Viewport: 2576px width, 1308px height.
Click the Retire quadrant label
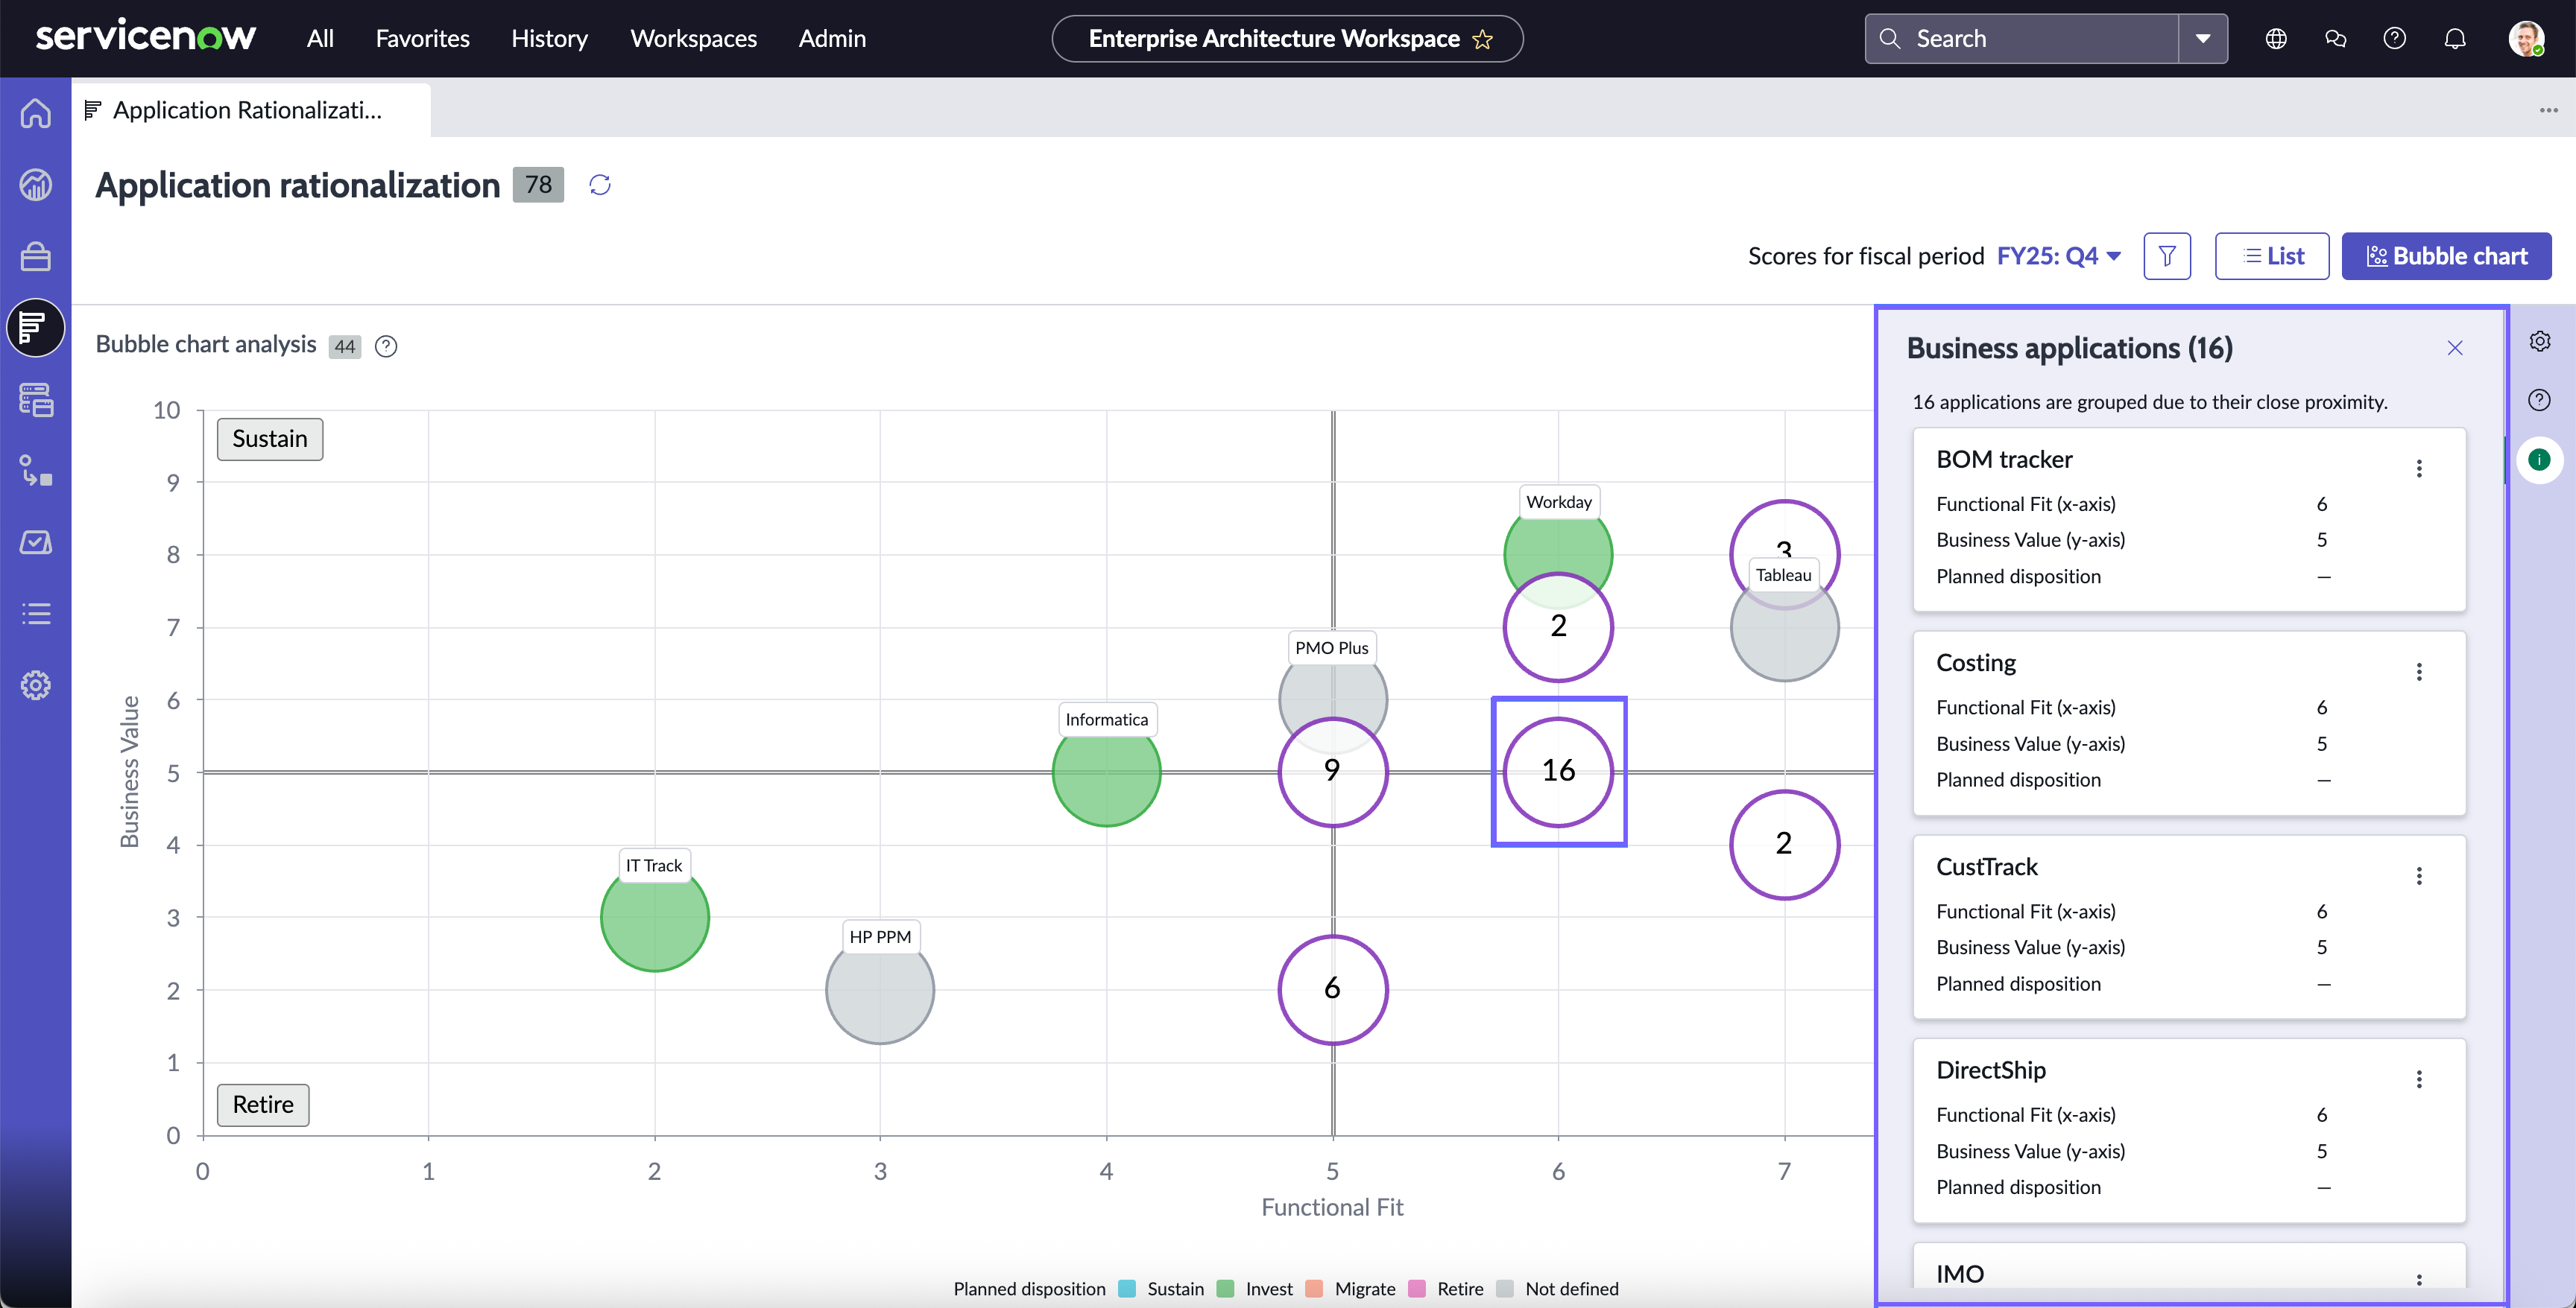263,1105
